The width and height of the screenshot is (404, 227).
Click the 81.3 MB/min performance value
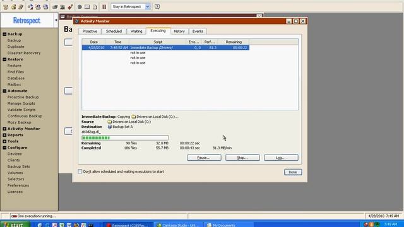pyautogui.click(x=222, y=148)
